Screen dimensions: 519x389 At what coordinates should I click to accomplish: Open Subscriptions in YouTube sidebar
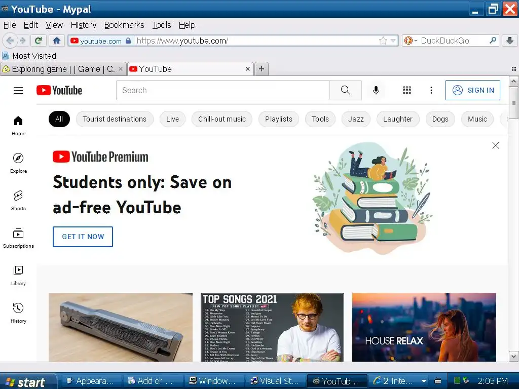tap(18, 238)
